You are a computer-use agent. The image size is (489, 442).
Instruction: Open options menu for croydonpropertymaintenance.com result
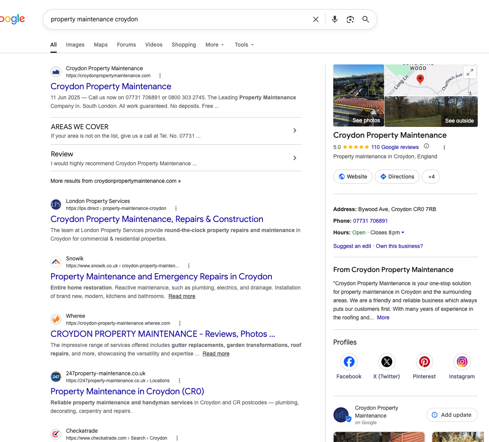pos(160,76)
